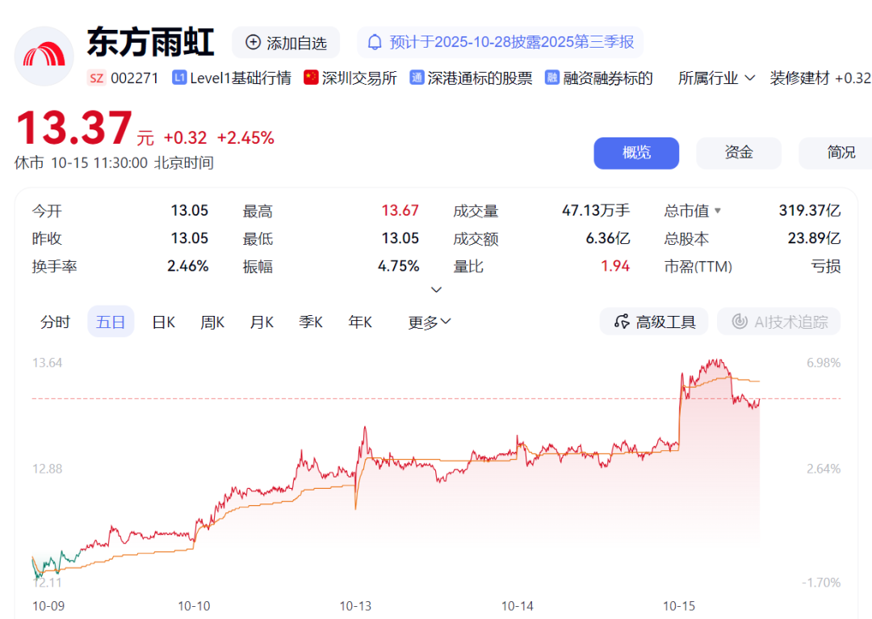This screenshot has width=872, height=619.
Task: Click the 量比 value 1.94
Action: 615,266
